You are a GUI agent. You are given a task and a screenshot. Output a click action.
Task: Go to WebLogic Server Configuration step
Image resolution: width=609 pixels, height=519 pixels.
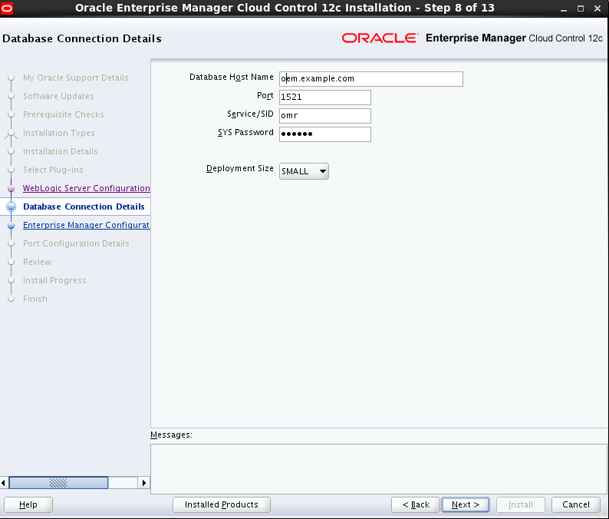tap(86, 188)
